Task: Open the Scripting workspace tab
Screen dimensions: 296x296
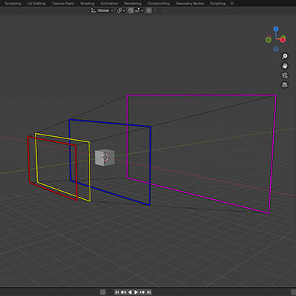Action: [x=218, y=4]
